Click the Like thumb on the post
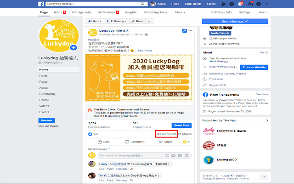Screen dimensions: 294x184 104,142
